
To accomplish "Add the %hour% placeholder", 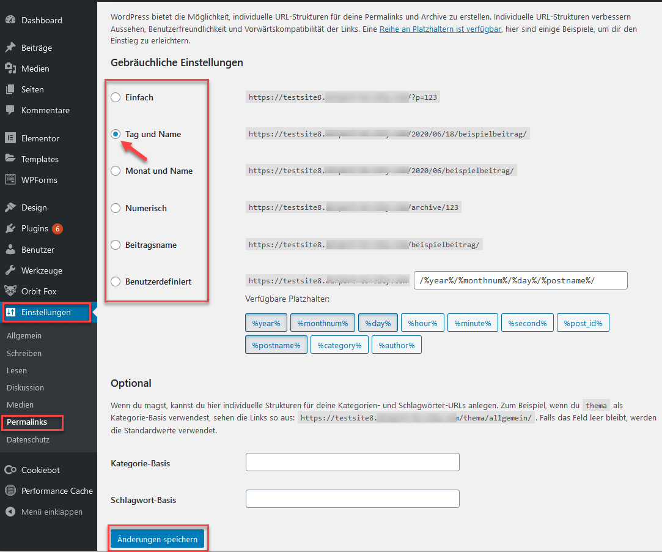I will pyautogui.click(x=422, y=323).
